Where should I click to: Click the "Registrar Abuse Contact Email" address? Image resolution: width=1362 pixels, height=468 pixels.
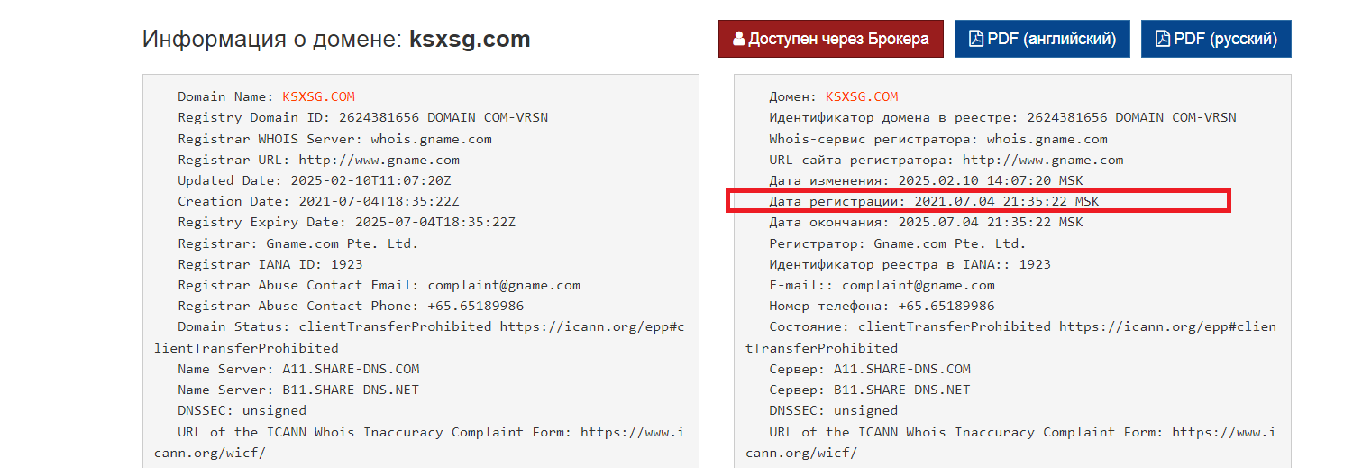[504, 285]
